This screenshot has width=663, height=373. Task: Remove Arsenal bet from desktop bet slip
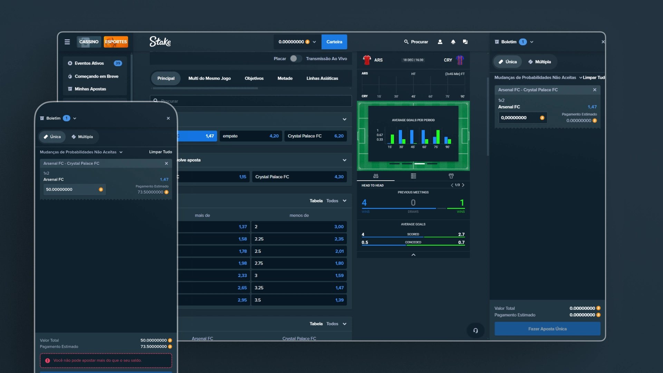pos(595,90)
